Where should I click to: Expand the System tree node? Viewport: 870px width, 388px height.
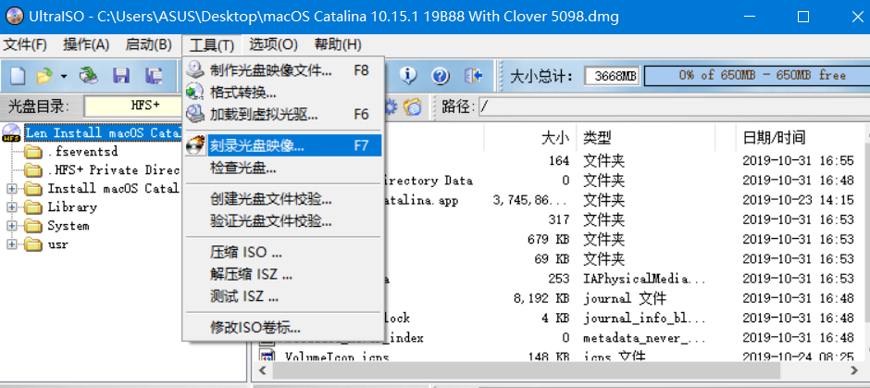coord(12,226)
